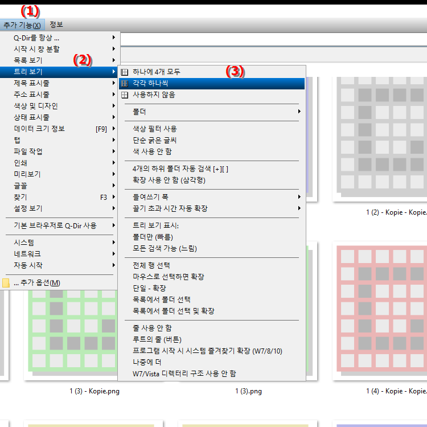This screenshot has width=427, height=427.
Task: Toggle '목록에서 폴더 선택 및 확장' option
Action: click(212, 311)
